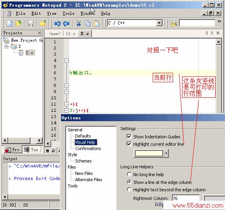Switch to the Tex panel tab

pos(31,150)
